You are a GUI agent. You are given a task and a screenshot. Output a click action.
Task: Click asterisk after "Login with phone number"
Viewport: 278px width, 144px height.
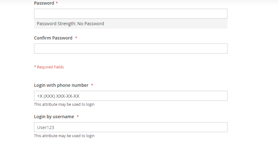tap(92, 85)
